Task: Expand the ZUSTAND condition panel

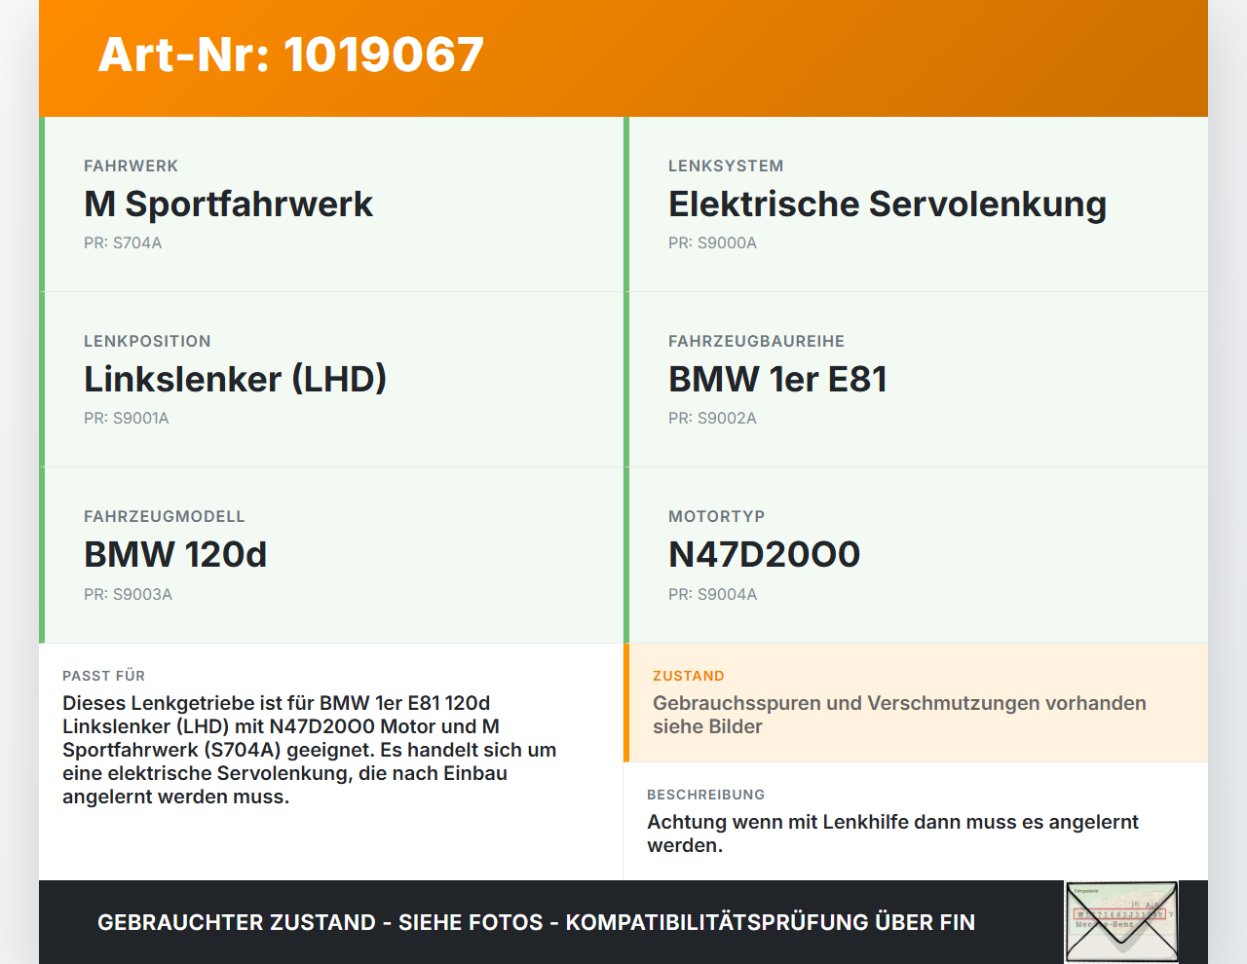Action: pos(916,702)
